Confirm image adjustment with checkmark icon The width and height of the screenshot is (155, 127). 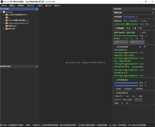coord(145,47)
